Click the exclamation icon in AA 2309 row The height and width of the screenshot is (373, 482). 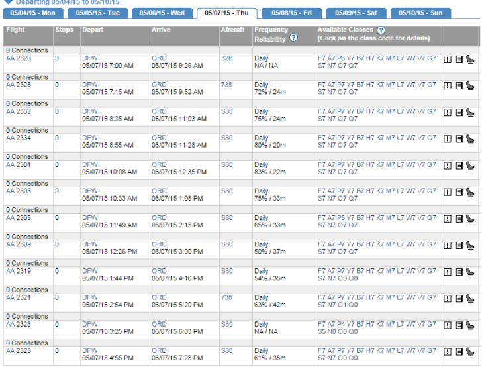[448, 246]
